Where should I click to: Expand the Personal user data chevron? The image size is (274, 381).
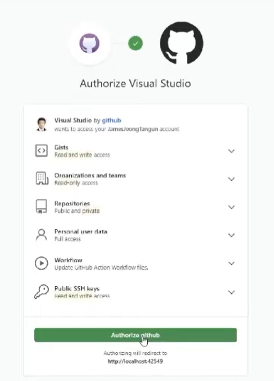pyautogui.click(x=231, y=235)
